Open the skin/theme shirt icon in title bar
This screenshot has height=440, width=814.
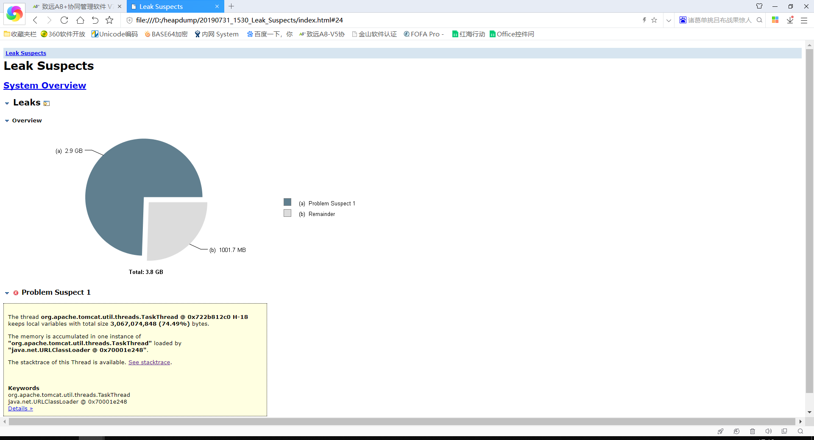759,6
